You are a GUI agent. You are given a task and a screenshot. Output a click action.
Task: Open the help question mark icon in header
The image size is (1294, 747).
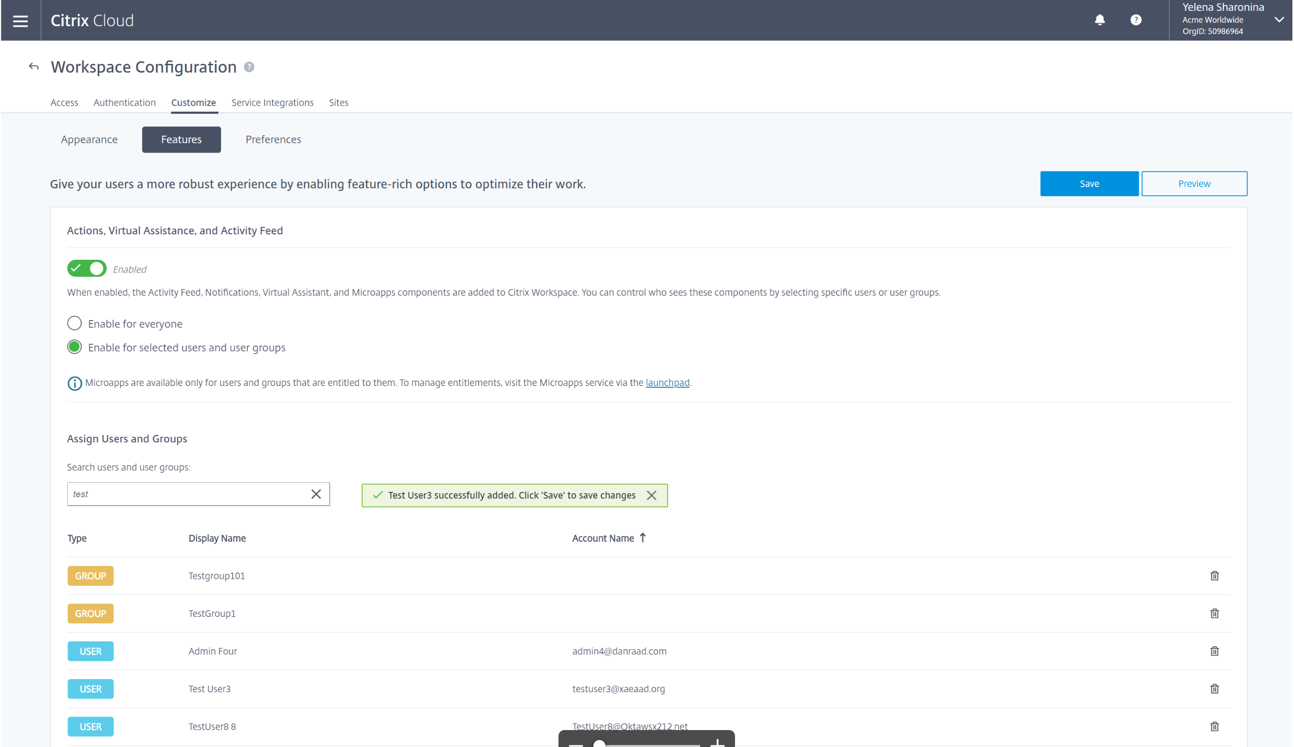coord(1135,20)
